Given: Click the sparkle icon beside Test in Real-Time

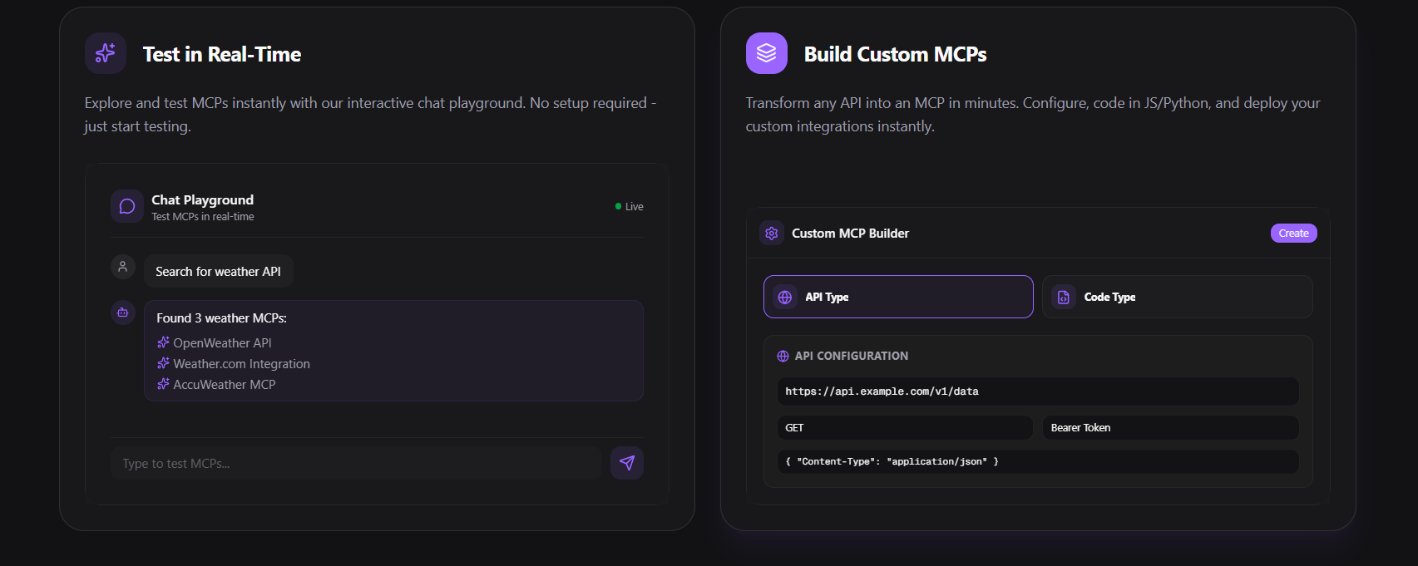Looking at the screenshot, I should [104, 52].
